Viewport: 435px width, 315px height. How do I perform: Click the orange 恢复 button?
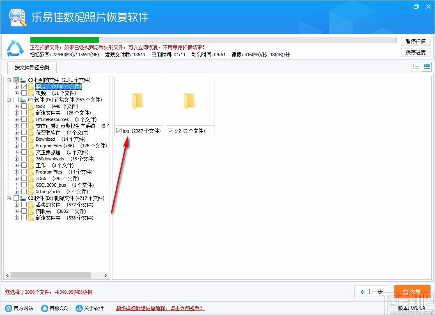coord(412,292)
